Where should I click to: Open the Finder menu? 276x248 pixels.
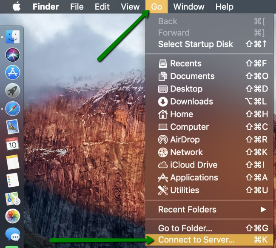[x=46, y=7]
